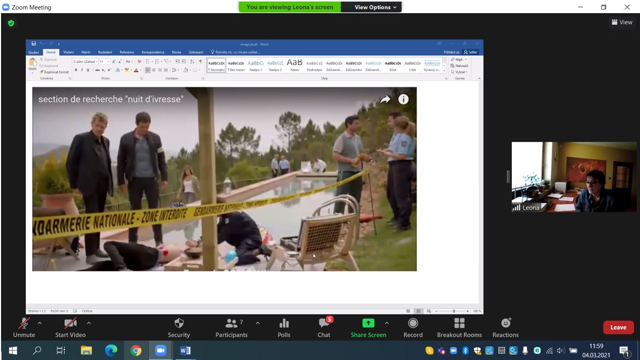The height and width of the screenshot is (360, 640).
Task: Open Polls in the Zoom toolbar
Action: click(284, 328)
